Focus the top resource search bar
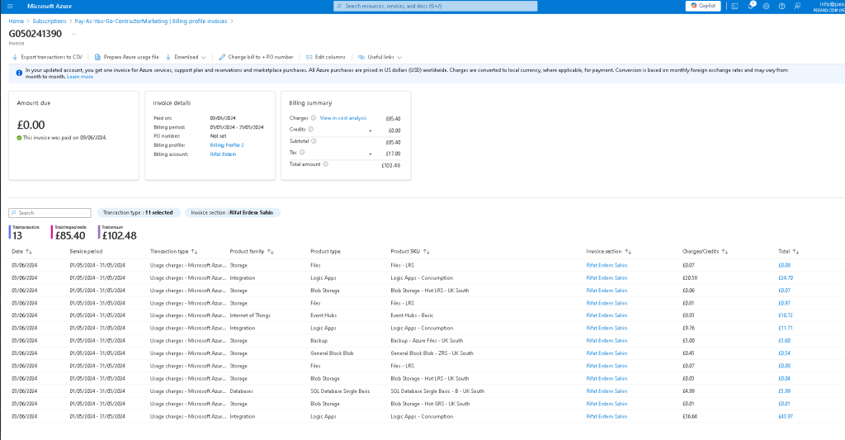The image size is (845, 440). [x=436, y=6]
